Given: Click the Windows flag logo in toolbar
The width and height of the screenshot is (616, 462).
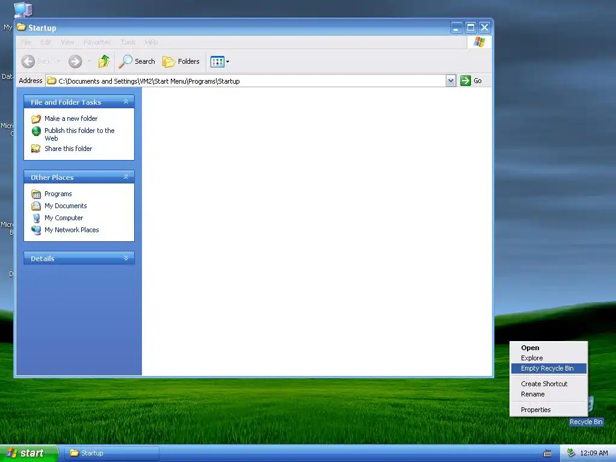Looking at the screenshot, I should tap(479, 42).
